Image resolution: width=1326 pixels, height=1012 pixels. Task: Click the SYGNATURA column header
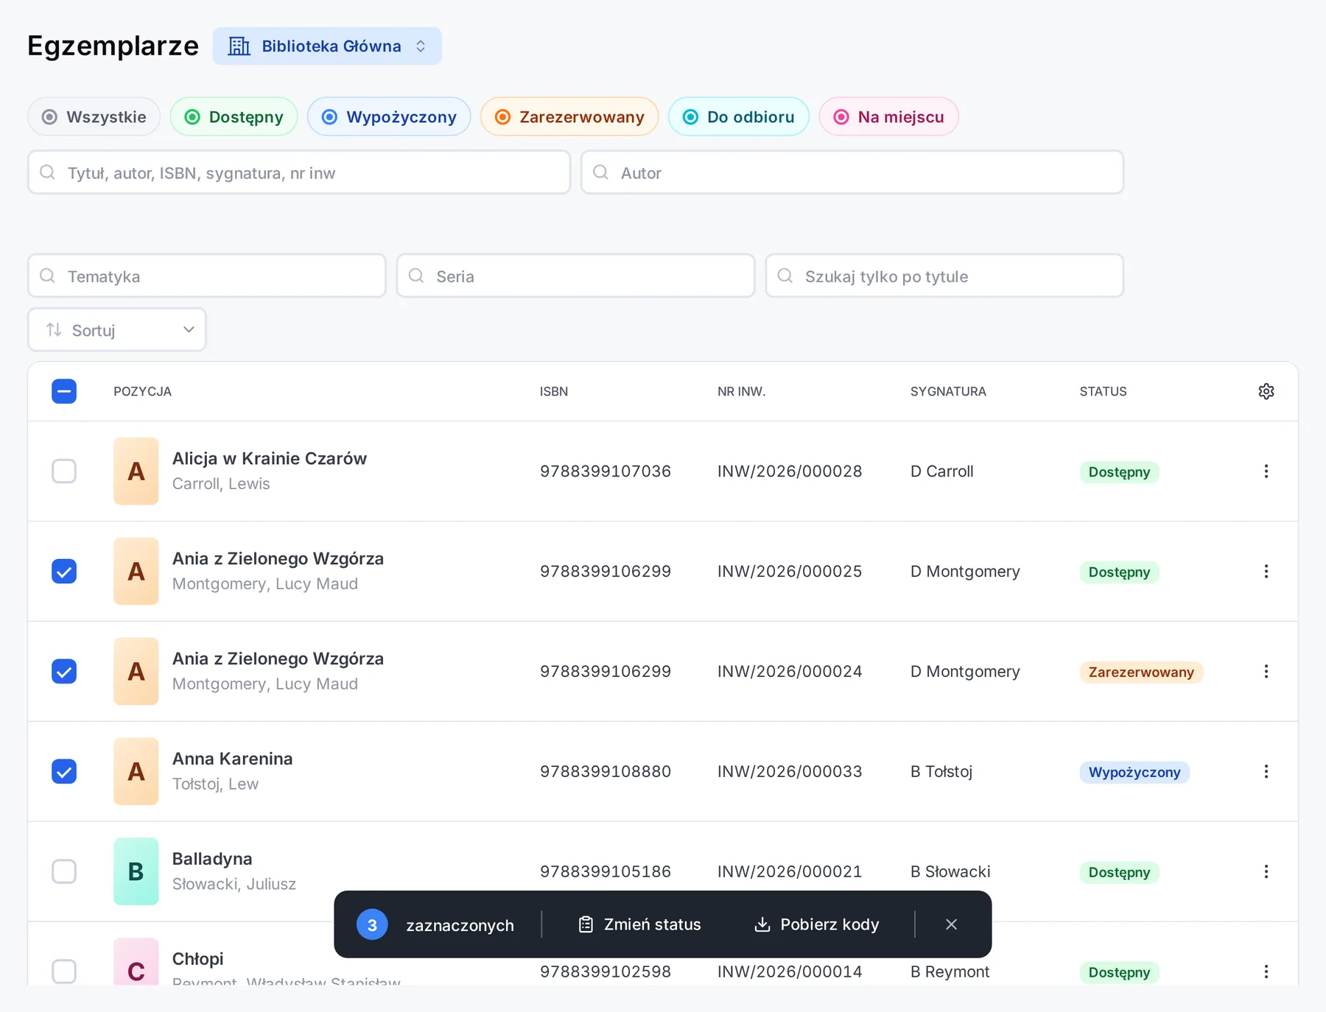coord(948,392)
